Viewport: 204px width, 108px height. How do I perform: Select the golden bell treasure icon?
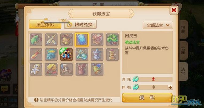(x=97, y=69)
